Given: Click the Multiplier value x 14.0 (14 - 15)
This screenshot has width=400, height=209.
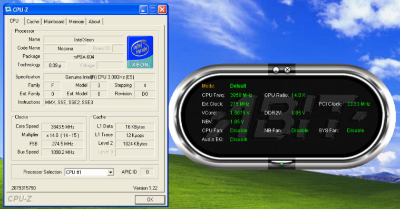Looking at the screenshot, I should [63, 135].
